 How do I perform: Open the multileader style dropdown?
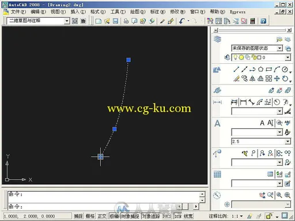(x=279, y=163)
